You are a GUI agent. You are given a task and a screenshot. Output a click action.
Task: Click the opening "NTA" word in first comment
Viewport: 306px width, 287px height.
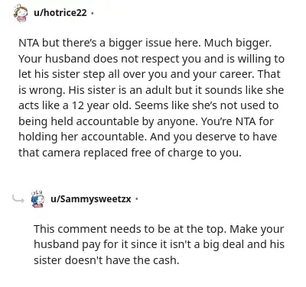29,43
